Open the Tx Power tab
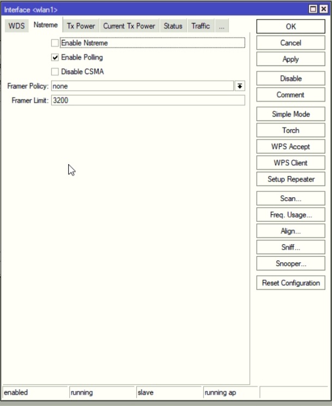Viewport: 332px width, 406px height. [x=81, y=26]
